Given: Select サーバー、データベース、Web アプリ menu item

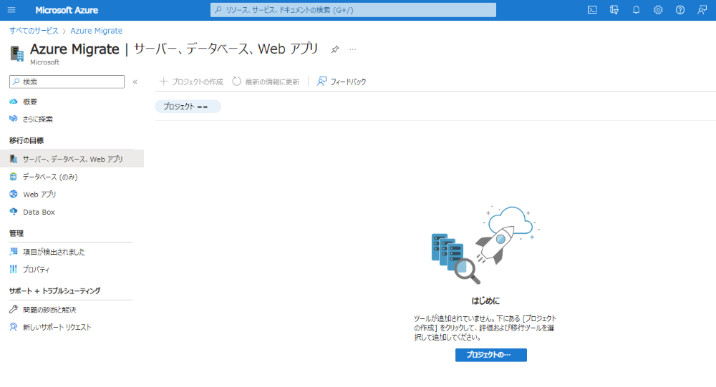Looking at the screenshot, I should click(x=72, y=159).
